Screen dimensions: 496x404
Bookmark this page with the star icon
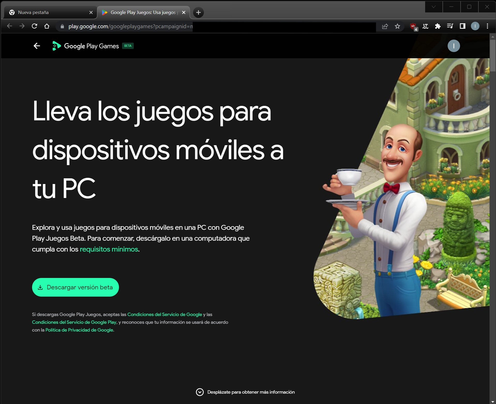(x=397, y=26)
